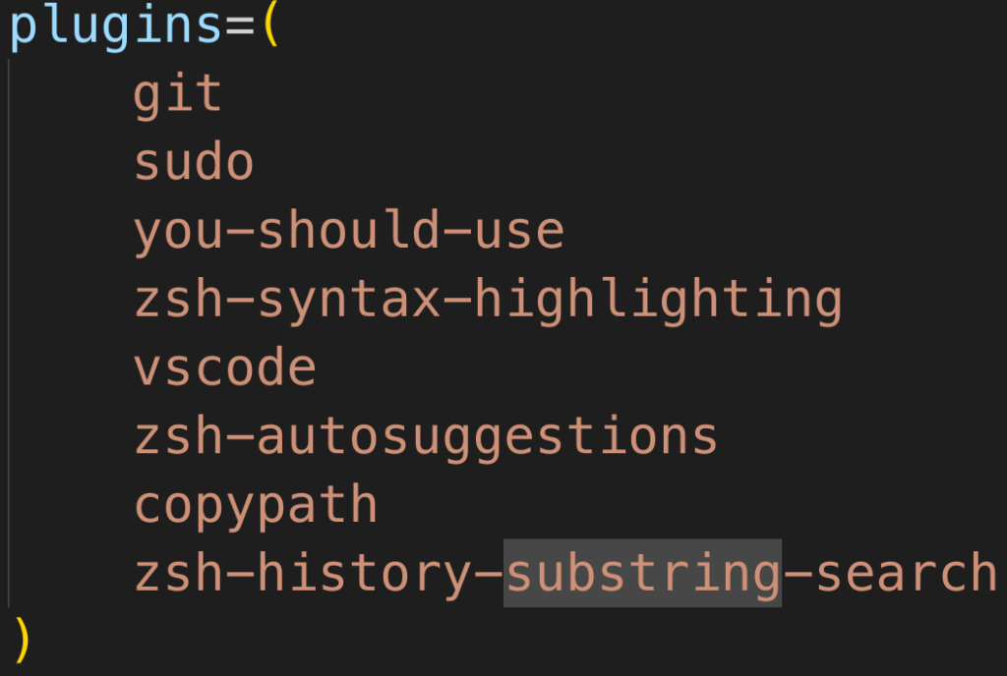Click the sudo plugin line

[194, 160]
